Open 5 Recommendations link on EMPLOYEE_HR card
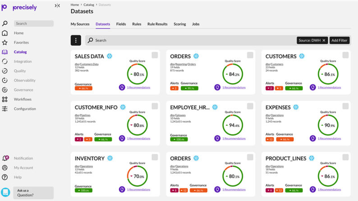 (x=234, y=138)
